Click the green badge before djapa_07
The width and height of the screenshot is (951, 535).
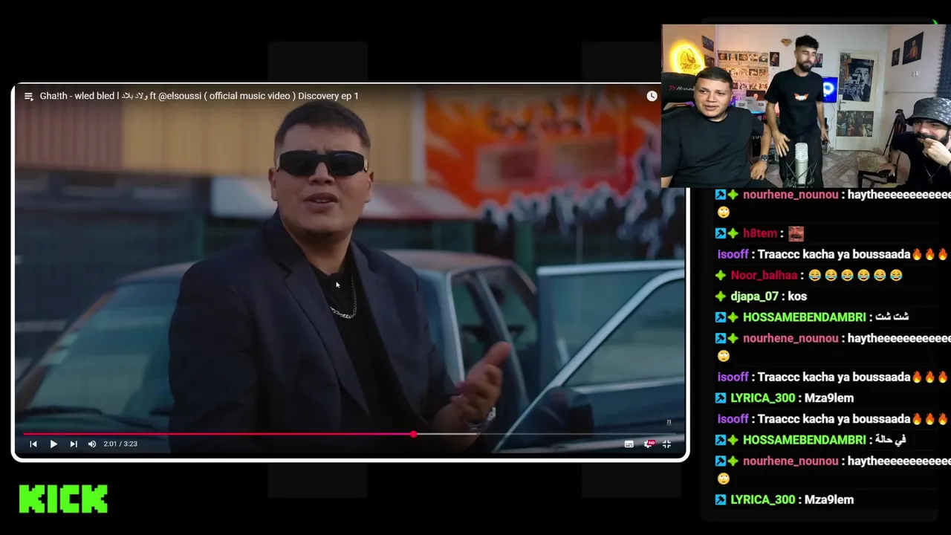pos(721,296)
